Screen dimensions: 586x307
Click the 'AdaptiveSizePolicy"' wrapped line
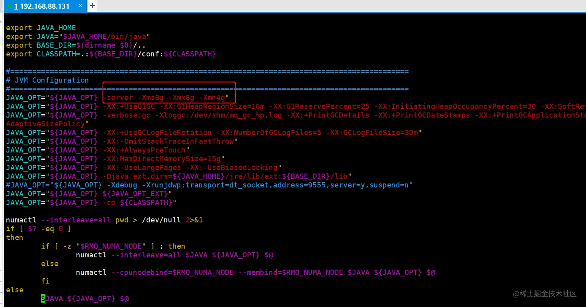(47, 124)
